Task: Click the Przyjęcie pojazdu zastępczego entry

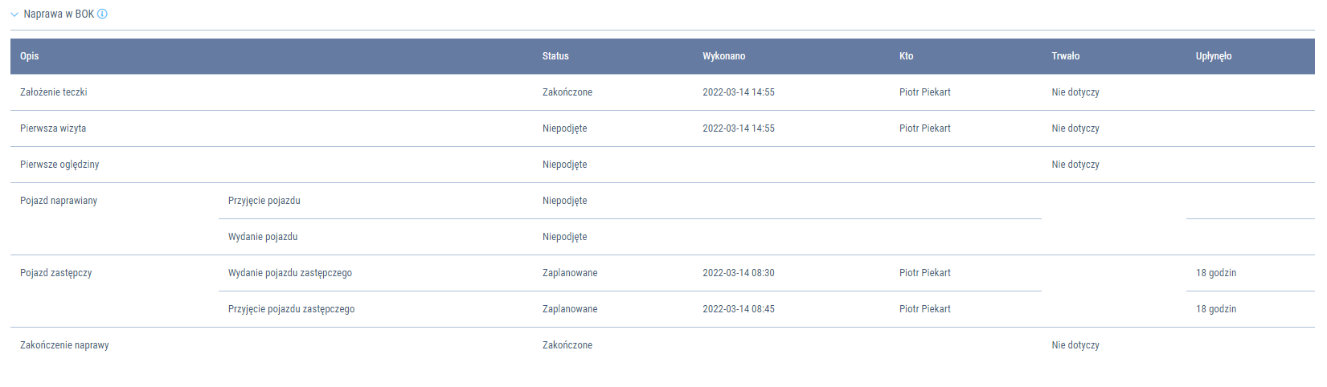Action: click(291, 309)
